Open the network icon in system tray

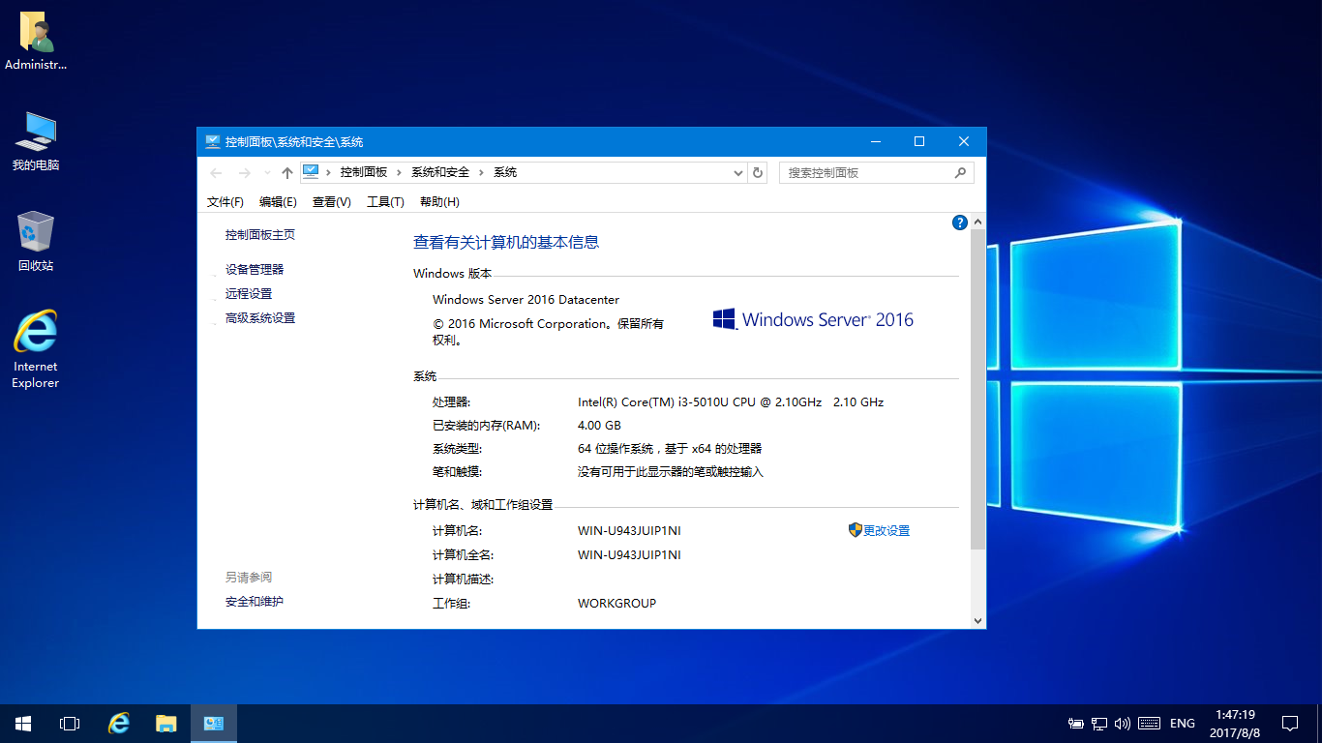[x=1099, y=724]
